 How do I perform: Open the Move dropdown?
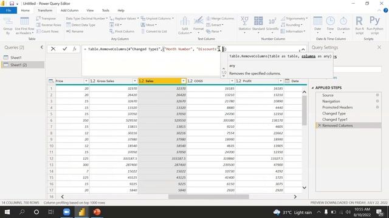[148, 25]
